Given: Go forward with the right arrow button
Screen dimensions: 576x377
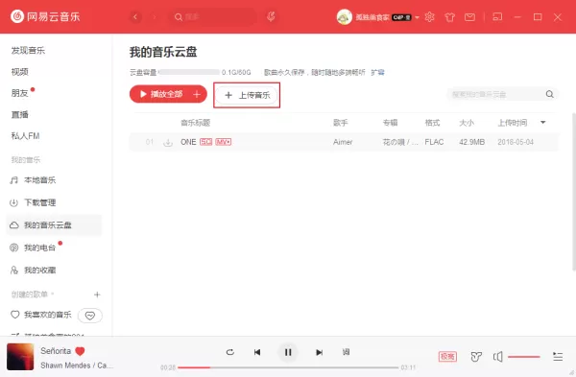Looking at the screenshot, I should pos(155,17).
